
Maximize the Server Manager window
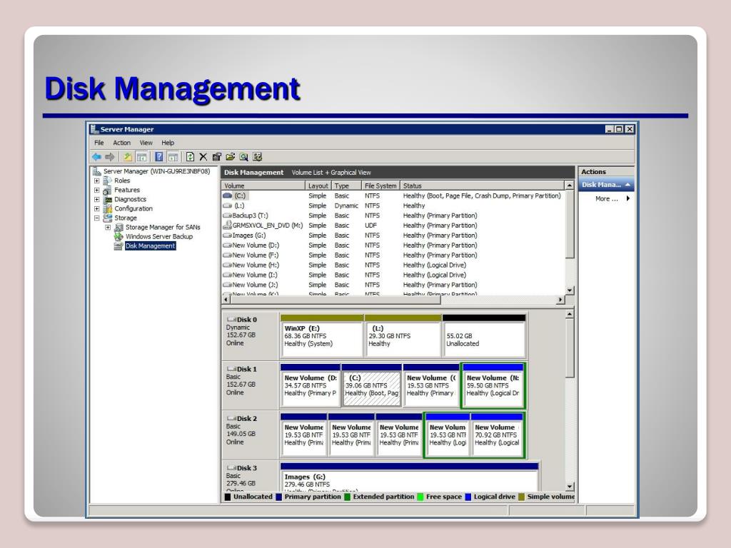619,129
